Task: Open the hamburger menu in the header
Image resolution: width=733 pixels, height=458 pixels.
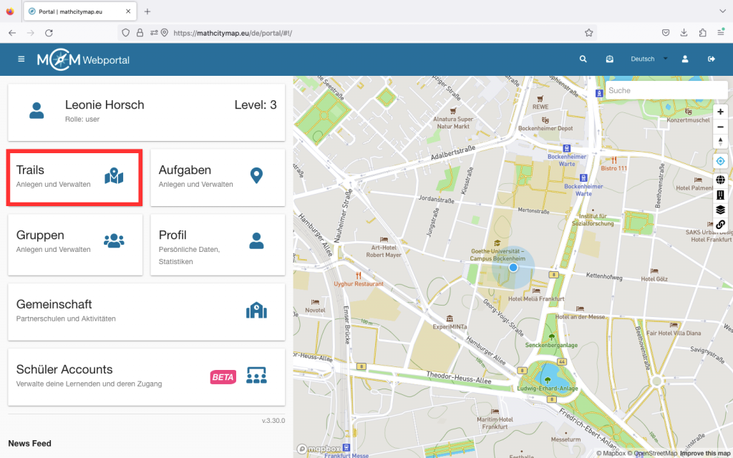Action: pos(21,59)
